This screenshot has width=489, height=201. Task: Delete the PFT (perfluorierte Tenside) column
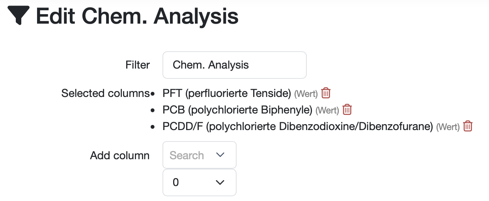tap(326, 93)
